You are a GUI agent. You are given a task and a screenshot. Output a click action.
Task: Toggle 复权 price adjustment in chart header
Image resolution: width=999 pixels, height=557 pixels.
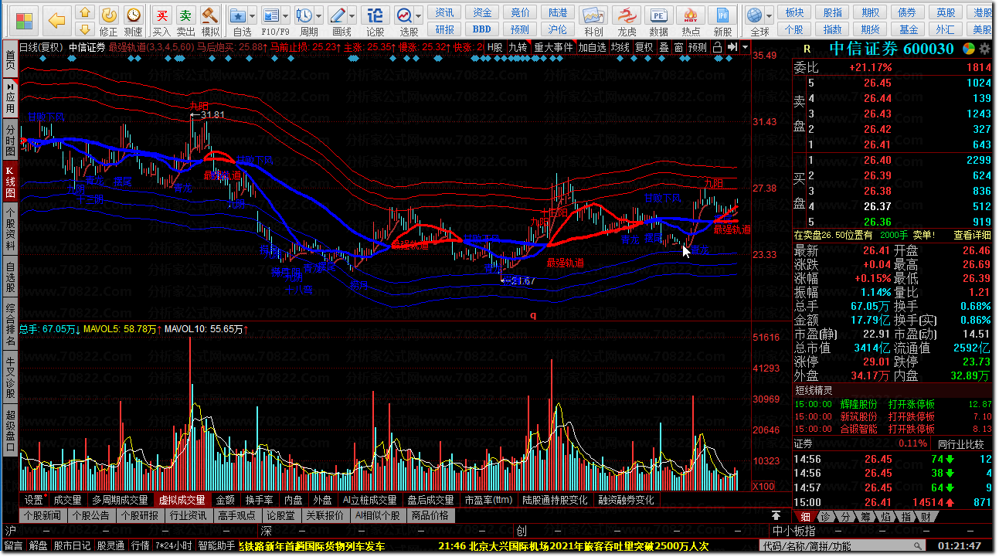(644, 46)
